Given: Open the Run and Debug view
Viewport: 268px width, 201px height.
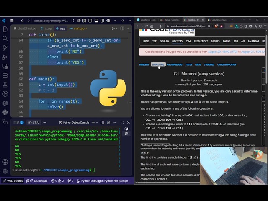Looking at the screenshot, I should [5, 57].
